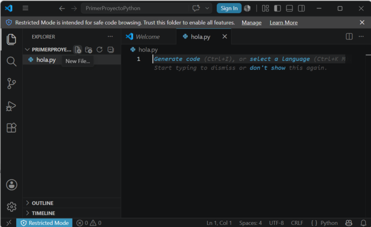371x227 pixels.
Task: Open the Extensions view
Action: click(11, 128)
